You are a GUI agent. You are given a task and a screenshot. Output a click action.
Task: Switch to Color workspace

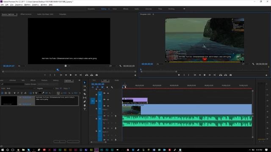pos(115,9)
